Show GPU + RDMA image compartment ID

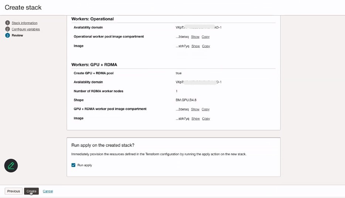click(x=195, y=110)
